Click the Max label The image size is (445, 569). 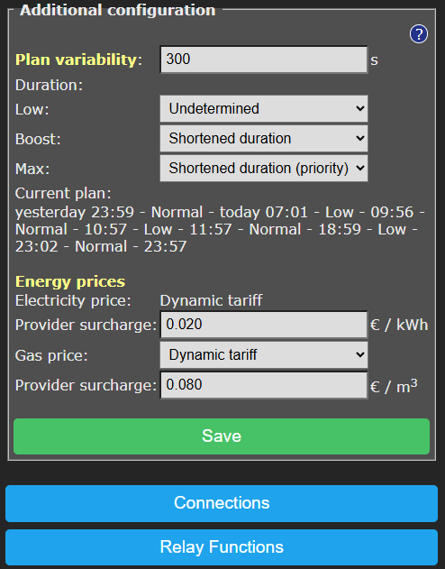(x=32, y=170)
